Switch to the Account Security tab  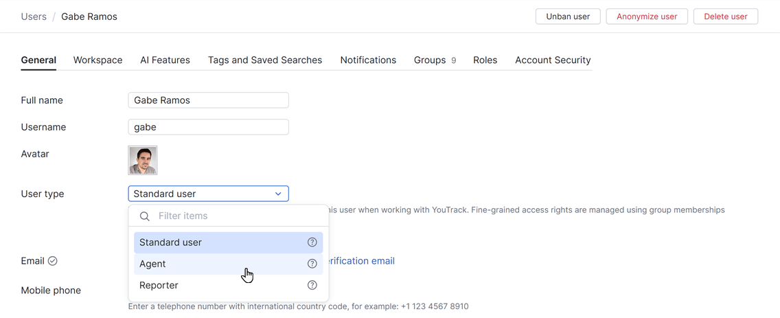tap(553, 60)
